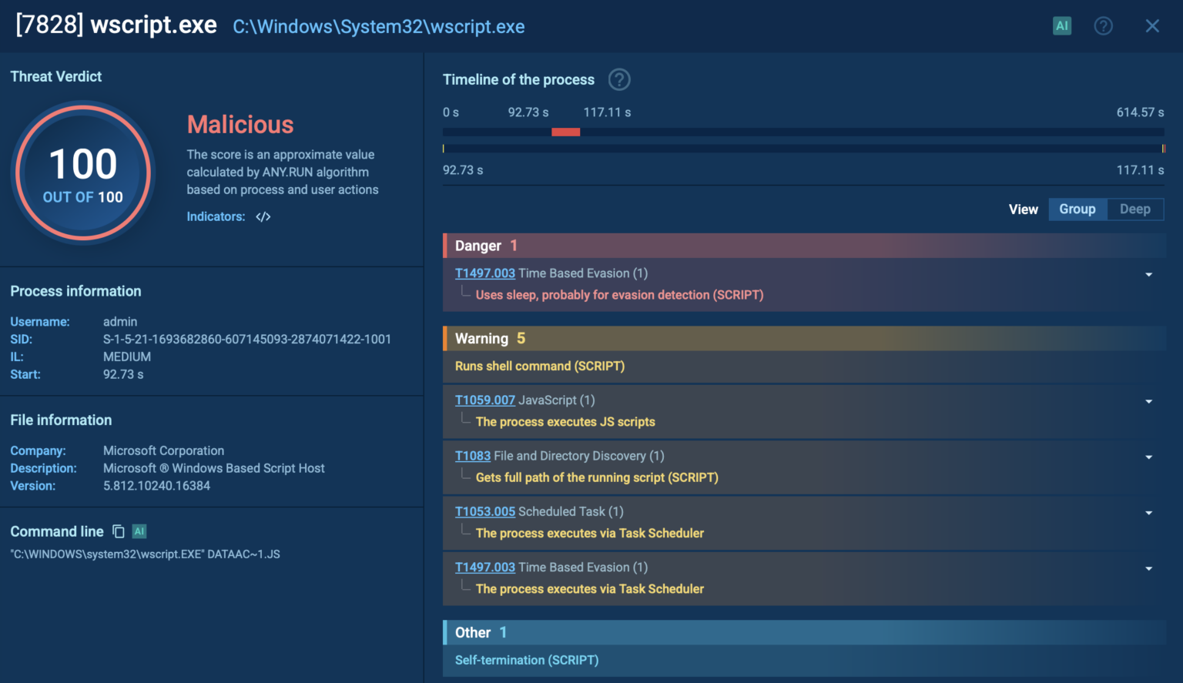Expand the Time Based Evasion warning entry

click(x=1148, y=567)
